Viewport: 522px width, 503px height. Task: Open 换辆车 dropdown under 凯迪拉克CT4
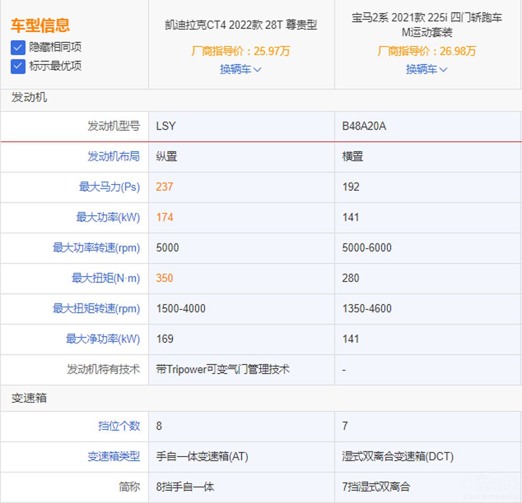point(241,69)
